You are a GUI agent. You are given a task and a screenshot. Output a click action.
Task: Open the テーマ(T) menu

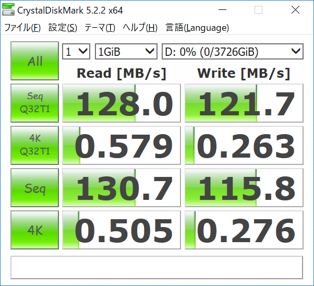tap(100, 28)
